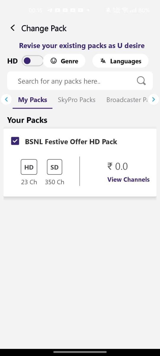Toggle the HD switch

33,61
